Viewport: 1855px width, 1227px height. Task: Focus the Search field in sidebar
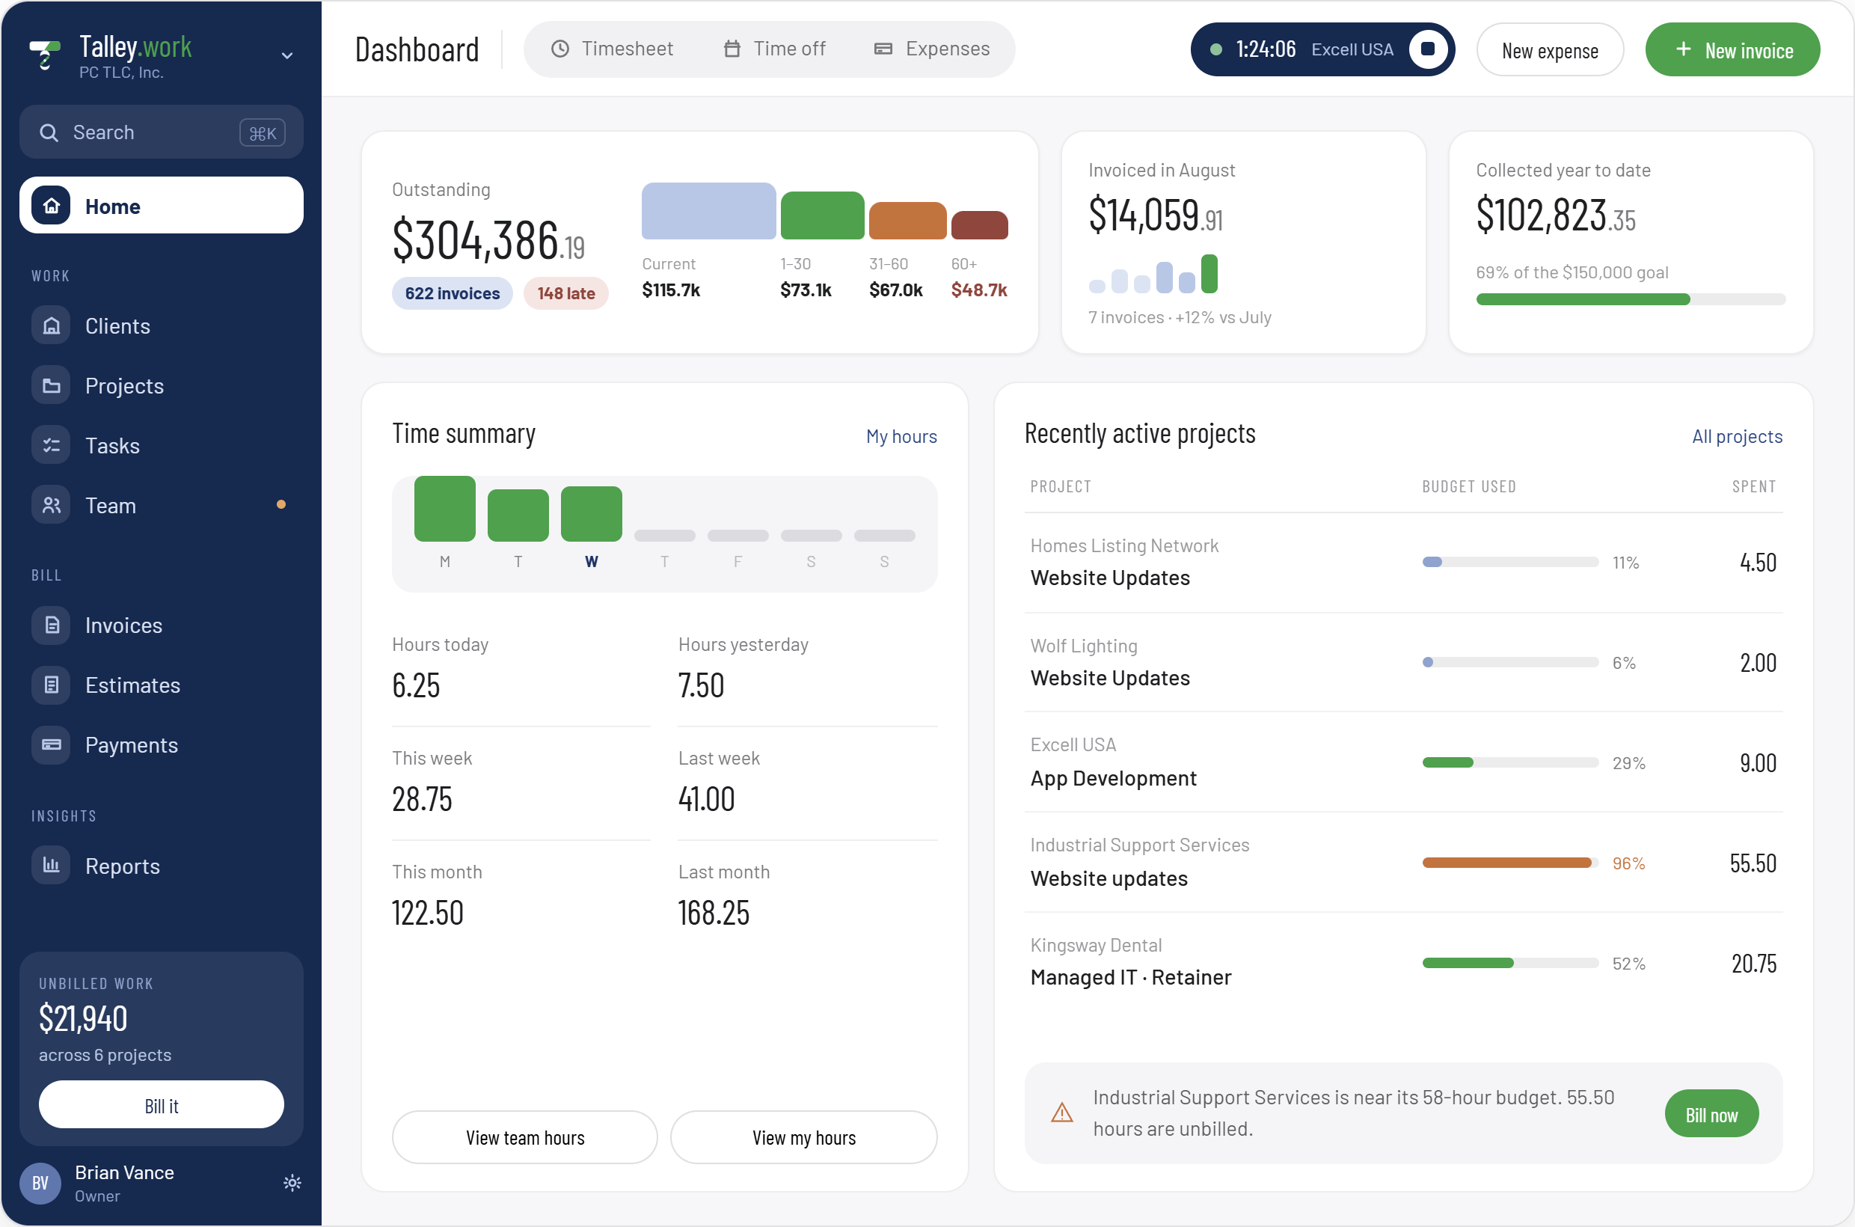coord(161,132)
